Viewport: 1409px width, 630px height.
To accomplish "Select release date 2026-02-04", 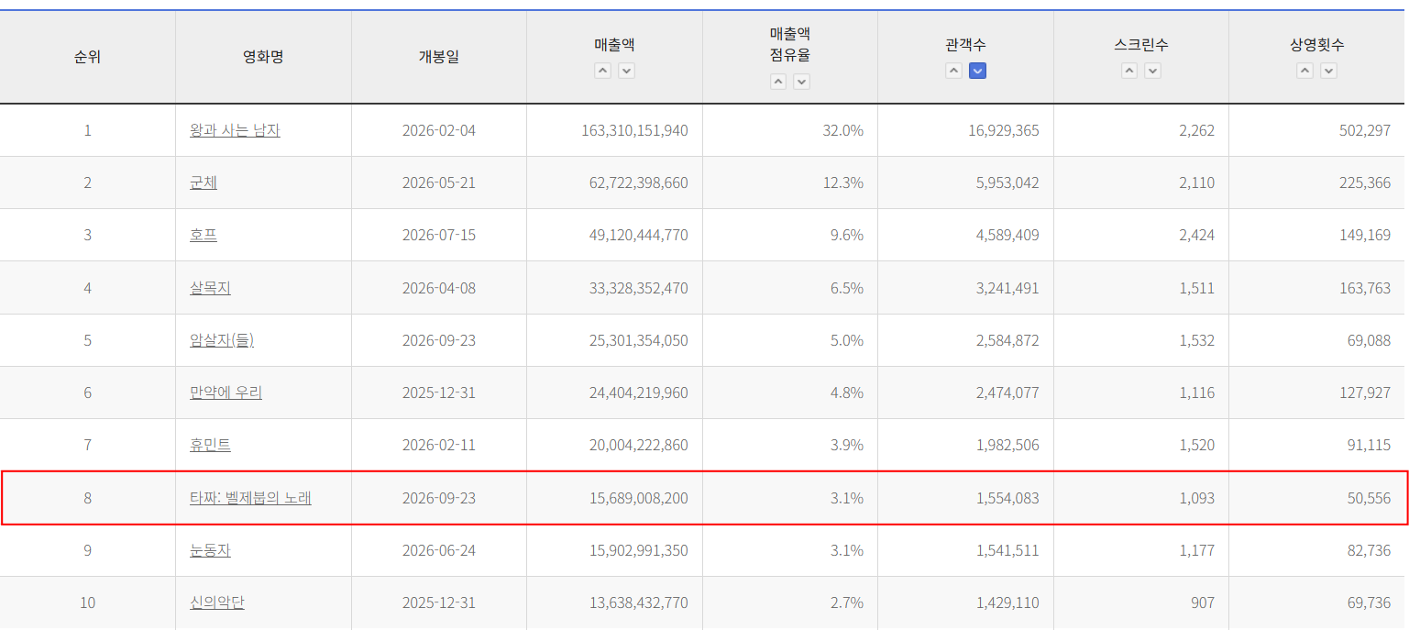I will coord(439,130).
